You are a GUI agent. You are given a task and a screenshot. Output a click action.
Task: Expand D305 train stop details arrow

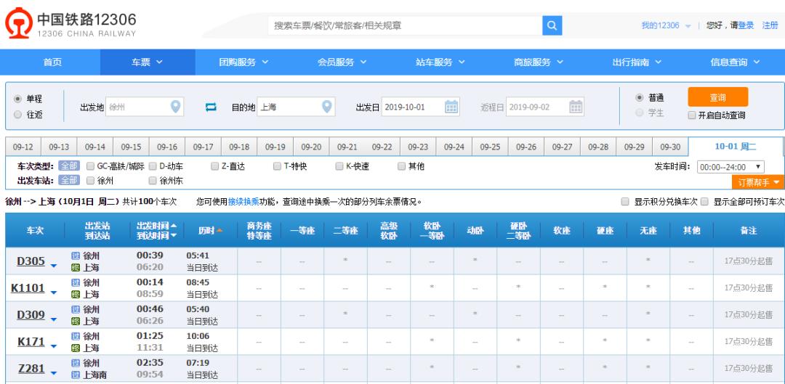pyautogui.click(x=54, y=266)
